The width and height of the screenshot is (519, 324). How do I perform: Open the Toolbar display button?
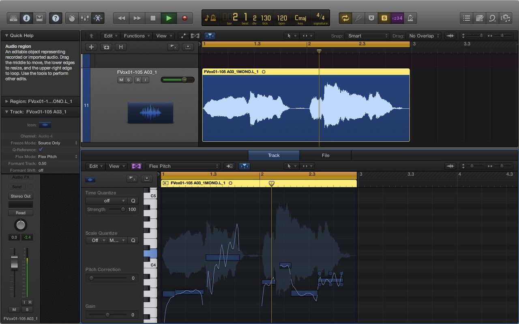click(39, 18)
